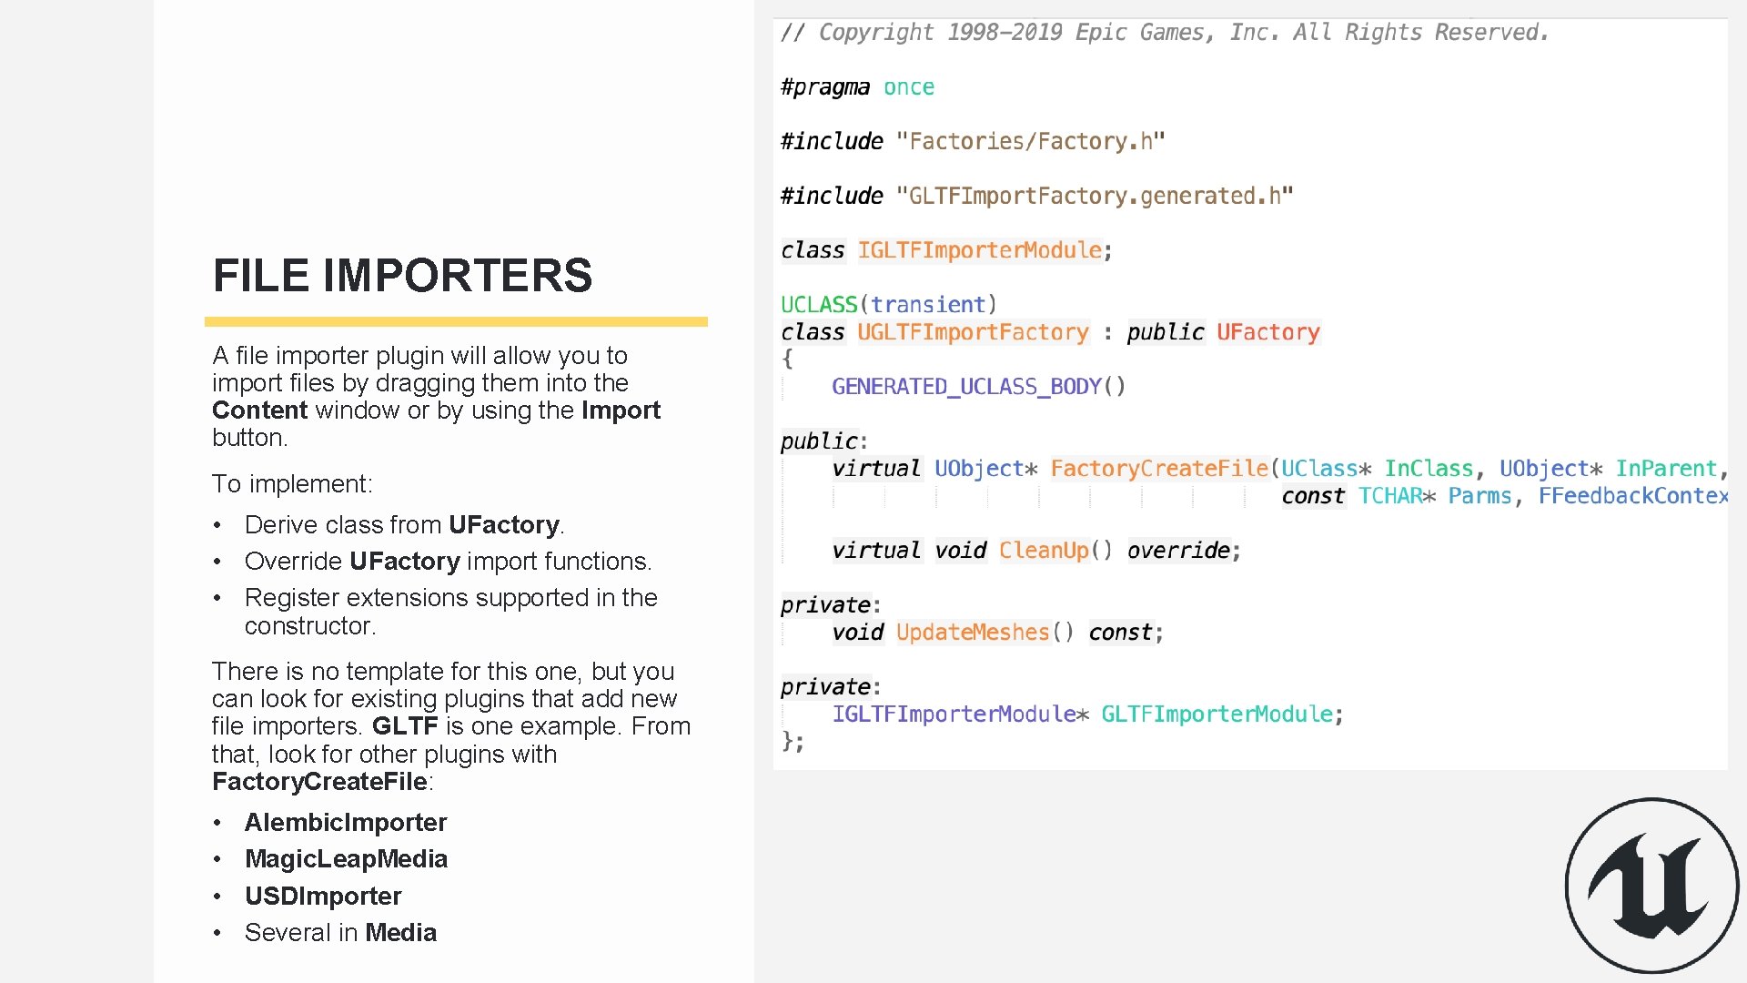Click the UCLASS macro keyword in code
The image size is (1747, 983).
pyautogui.click(x=819, y=304)
